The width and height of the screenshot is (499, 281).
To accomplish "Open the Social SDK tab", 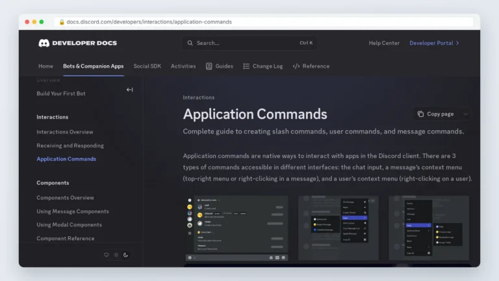I will tap(147, 66).
